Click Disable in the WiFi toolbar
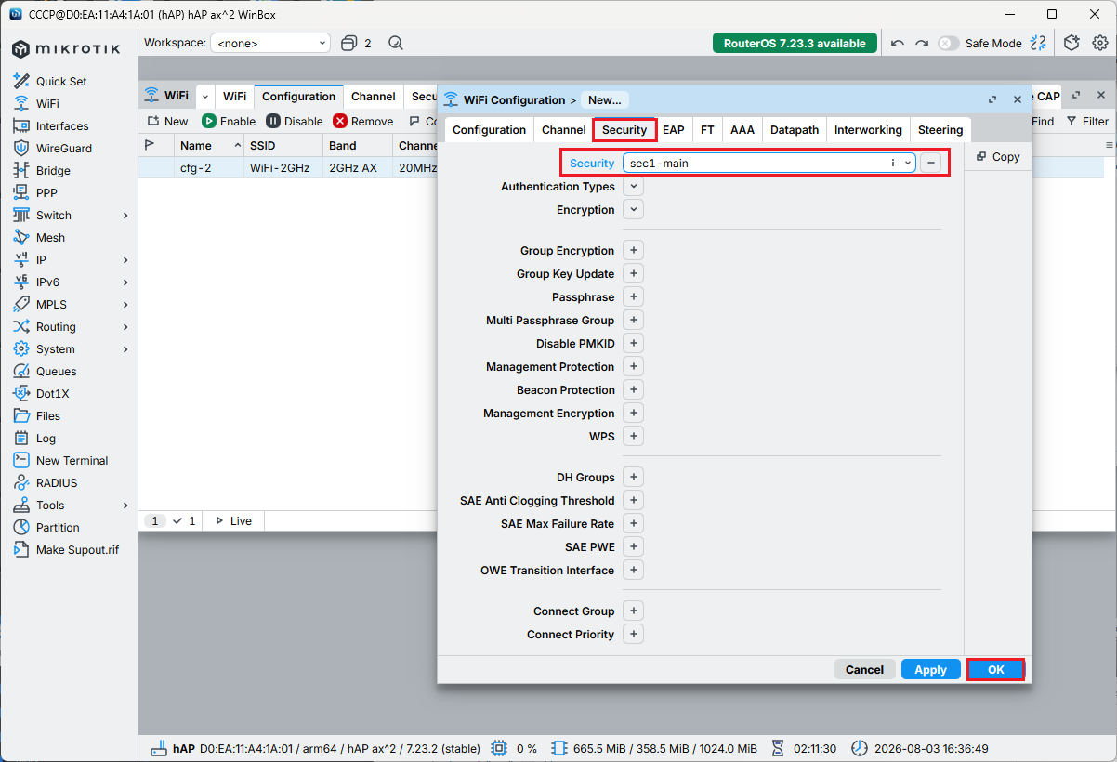This screenshot has width=1117, height=762. (x=295, y=121)
